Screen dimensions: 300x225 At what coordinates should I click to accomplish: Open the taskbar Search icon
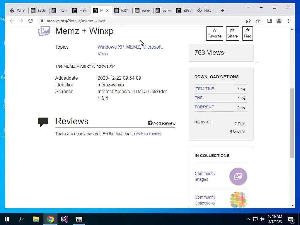coord(21,219)
